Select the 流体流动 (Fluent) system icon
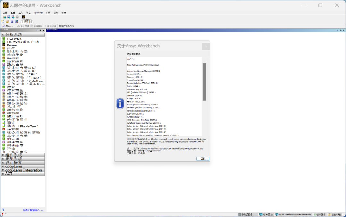 point(4,77)
